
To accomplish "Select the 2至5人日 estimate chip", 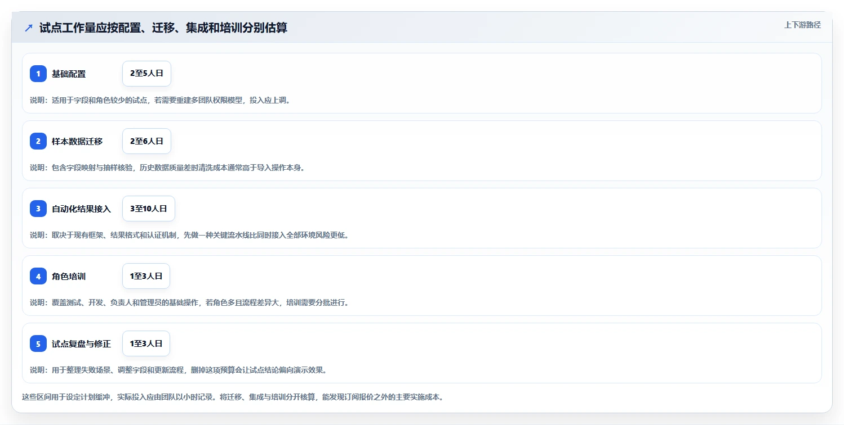I will [x=146, y=74].
